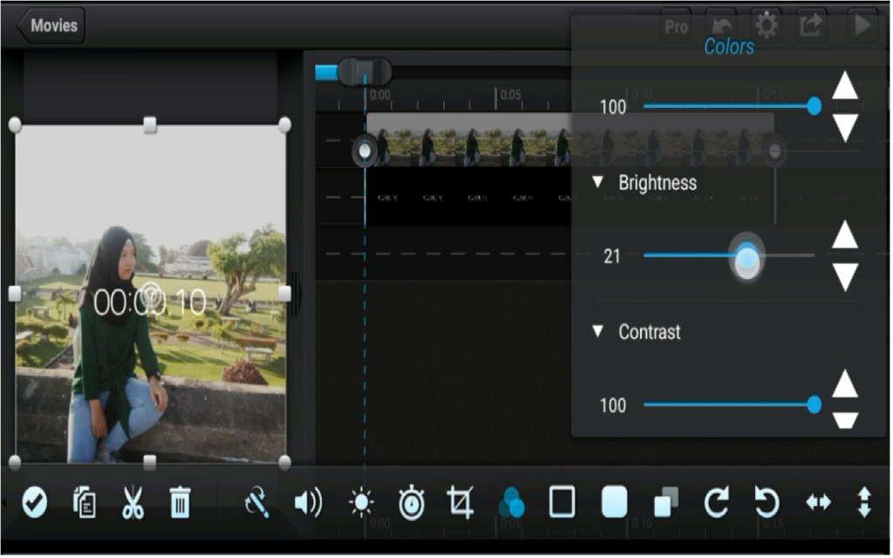Open the square border outline tool
Screen dimensions: 893x558
point(562,502)
